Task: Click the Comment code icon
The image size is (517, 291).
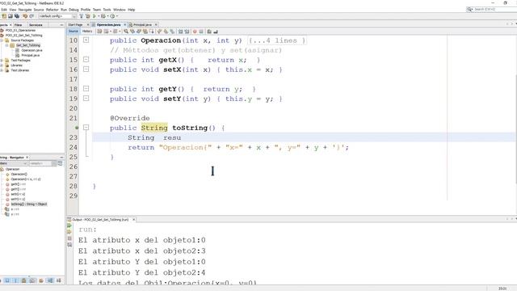Action: click(209, 32)
